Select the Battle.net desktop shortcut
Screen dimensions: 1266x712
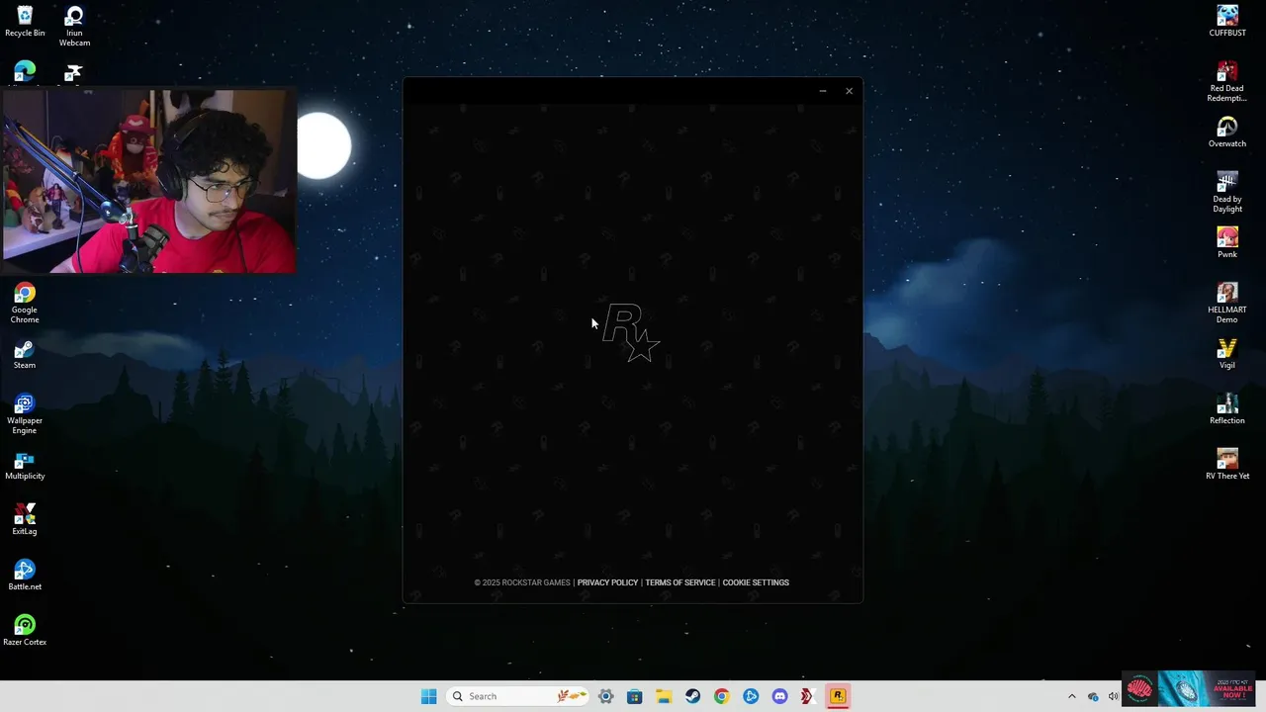(25, 576)
